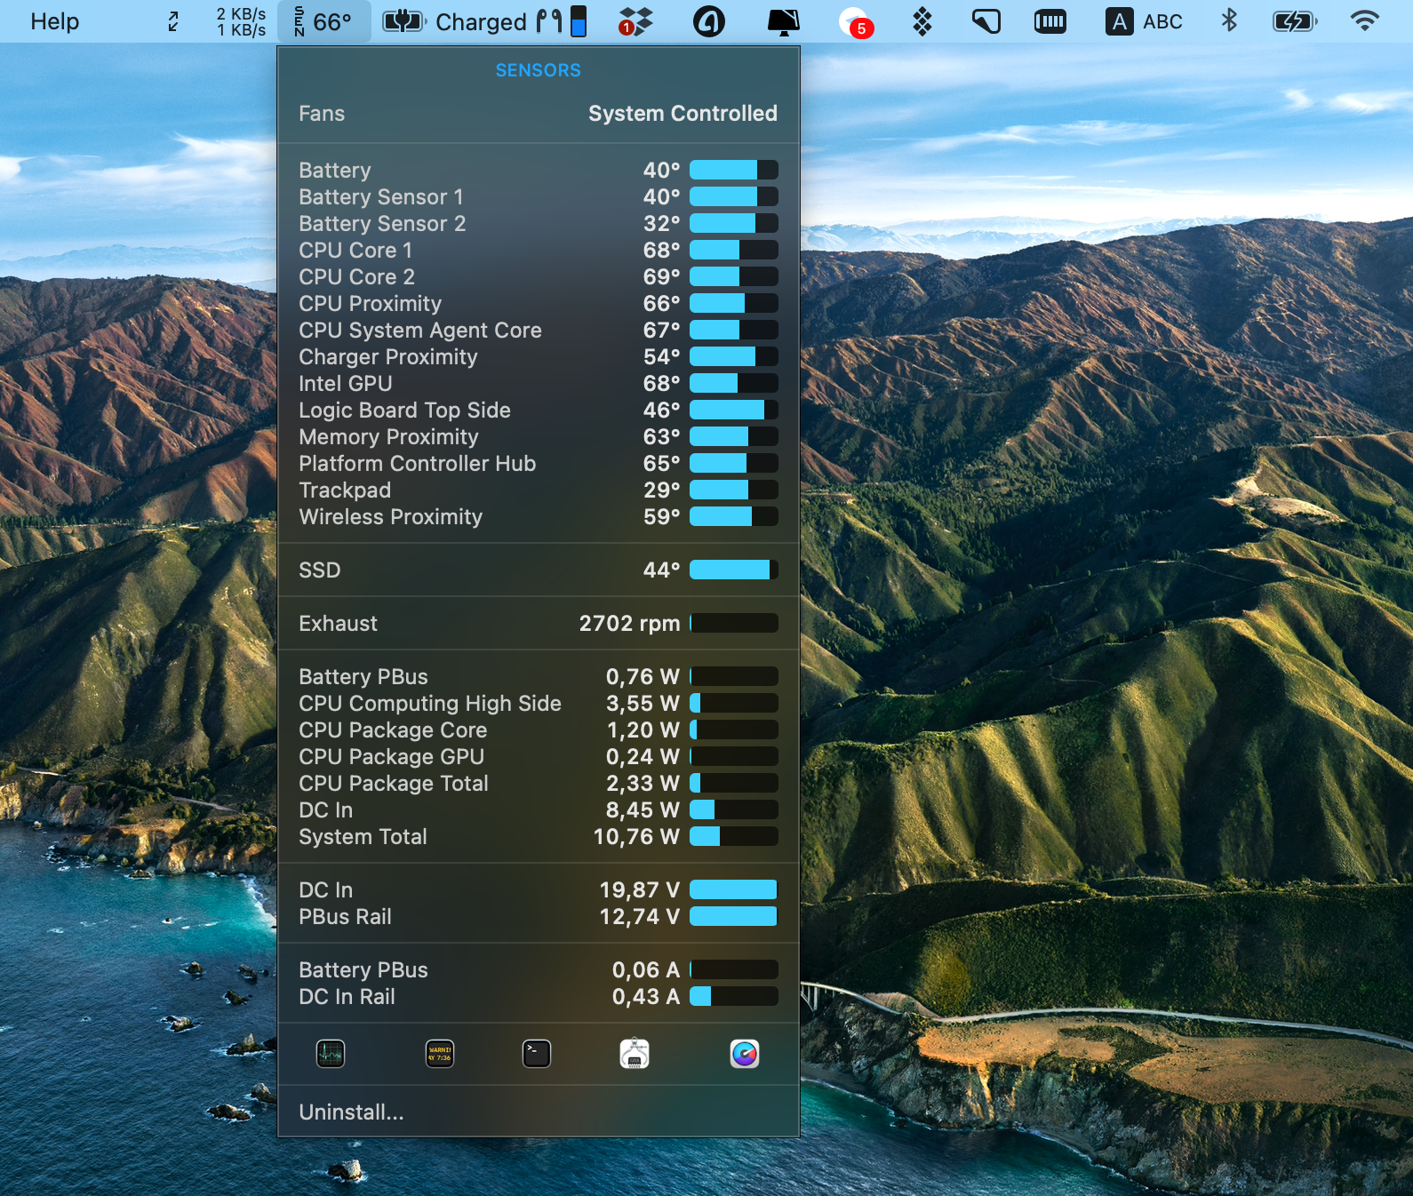Select Platform Controller Hub row
Screen dimensions: 1413x1196
pos(539,463)
